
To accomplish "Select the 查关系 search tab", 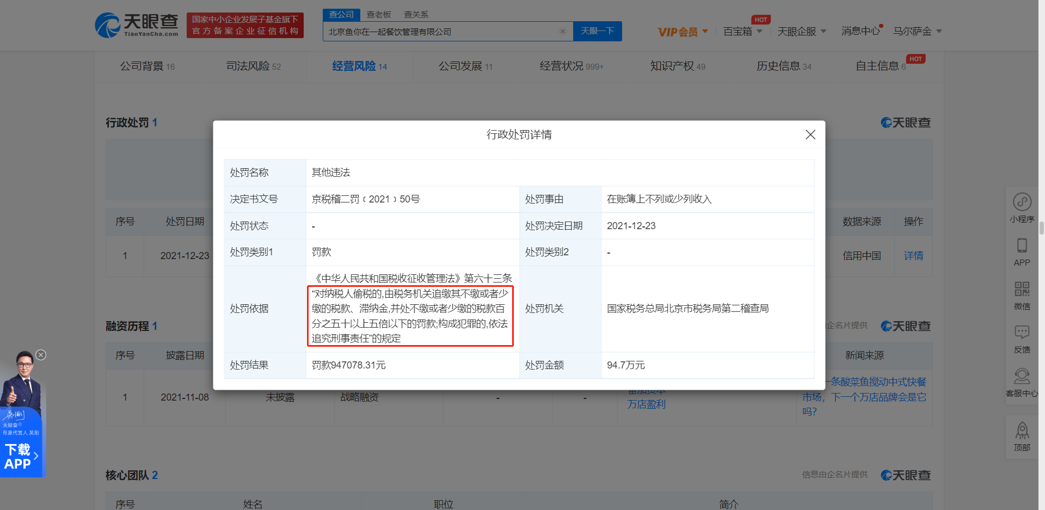I will (x=416, y=15).
